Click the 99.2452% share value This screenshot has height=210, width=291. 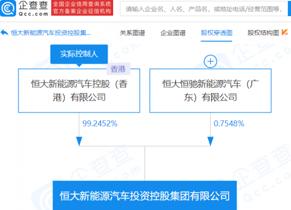[100, 124]
